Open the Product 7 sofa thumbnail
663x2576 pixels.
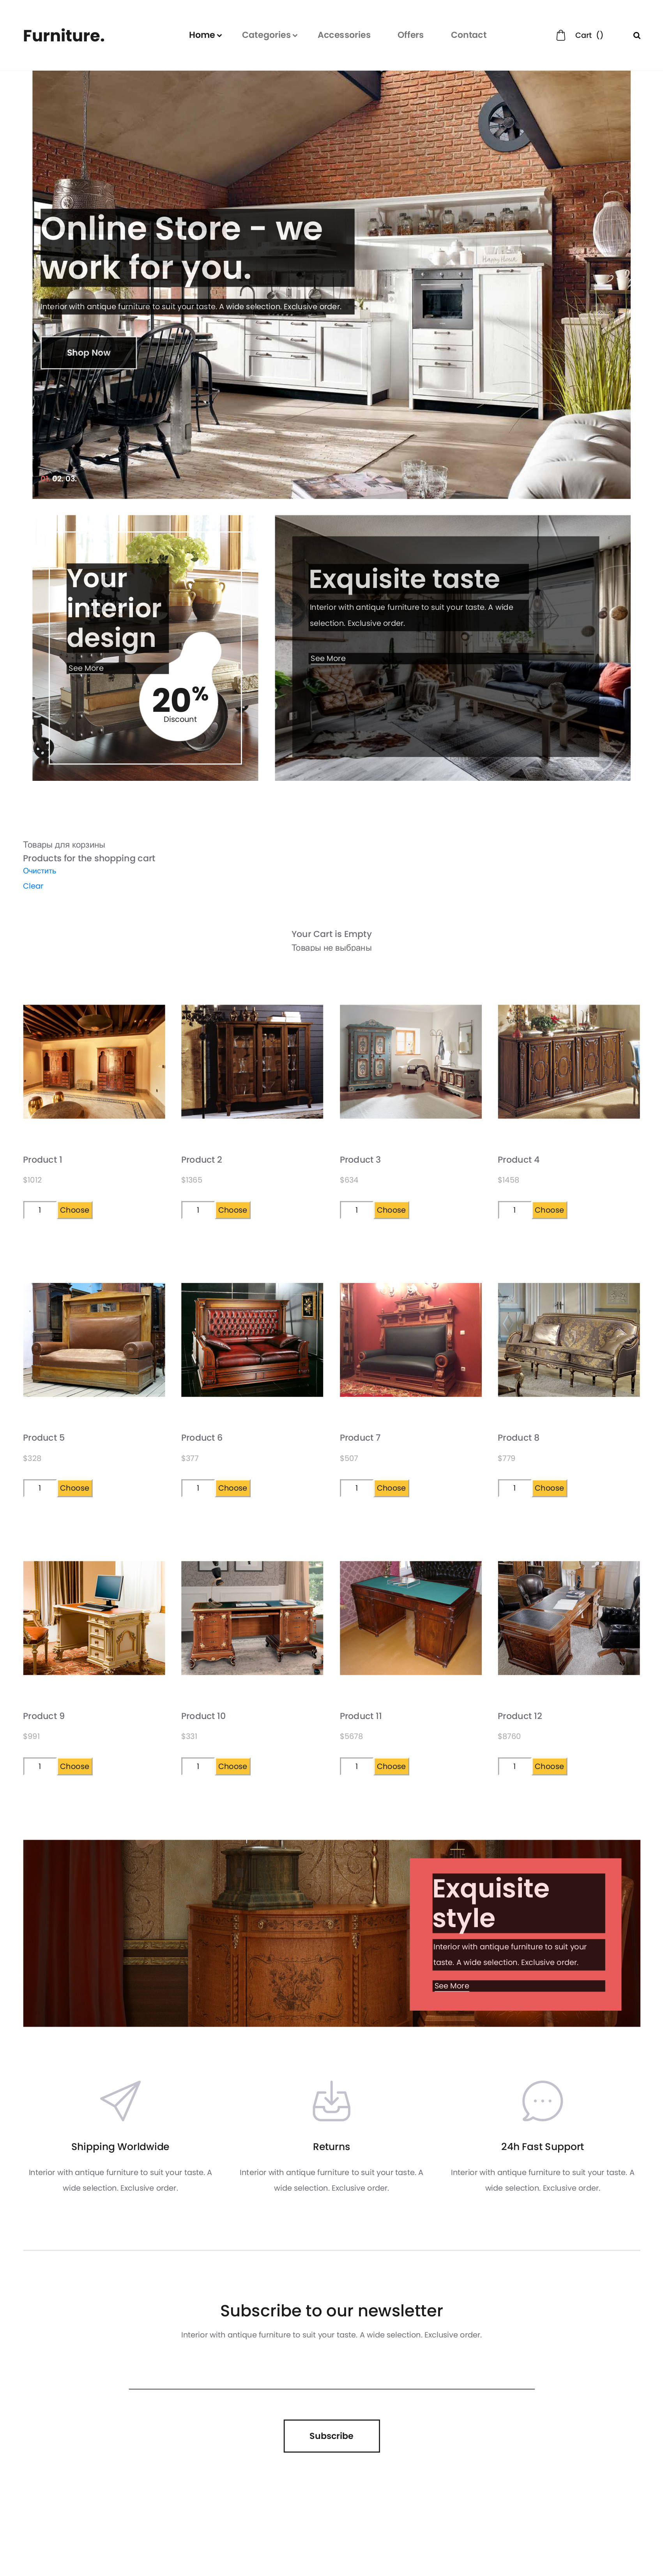pos(410,1340)
